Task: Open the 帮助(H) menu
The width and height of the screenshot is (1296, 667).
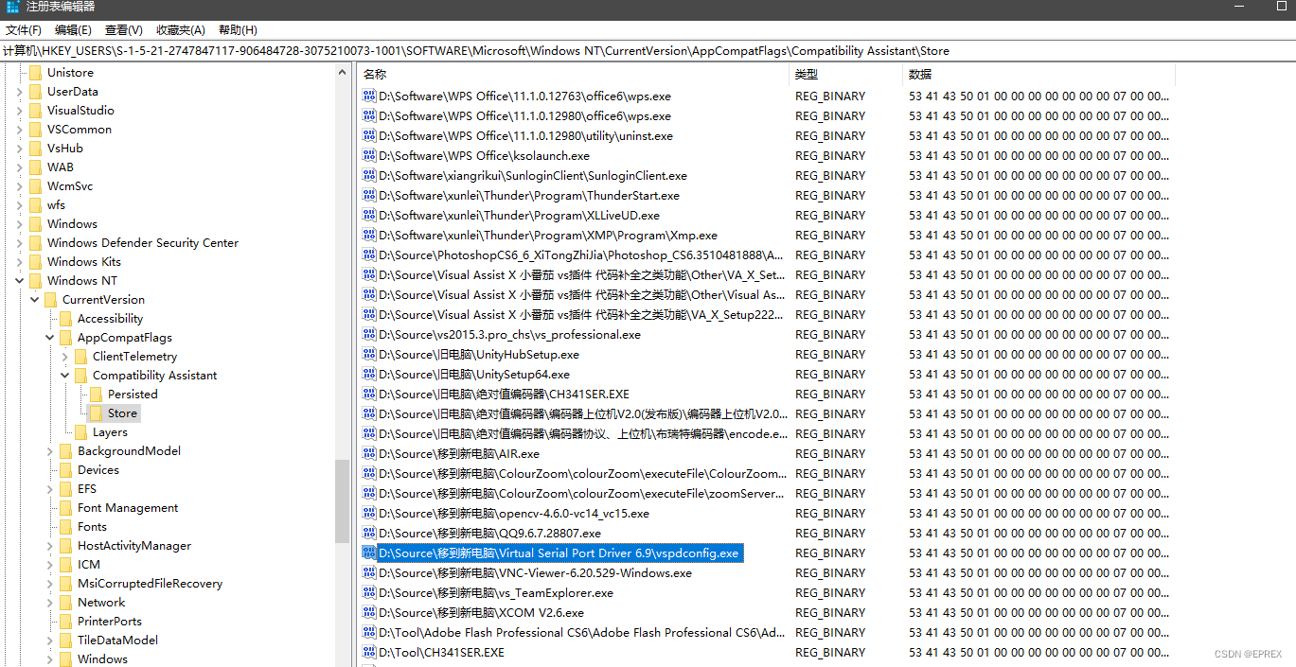Action: click(x=238, y=30)
